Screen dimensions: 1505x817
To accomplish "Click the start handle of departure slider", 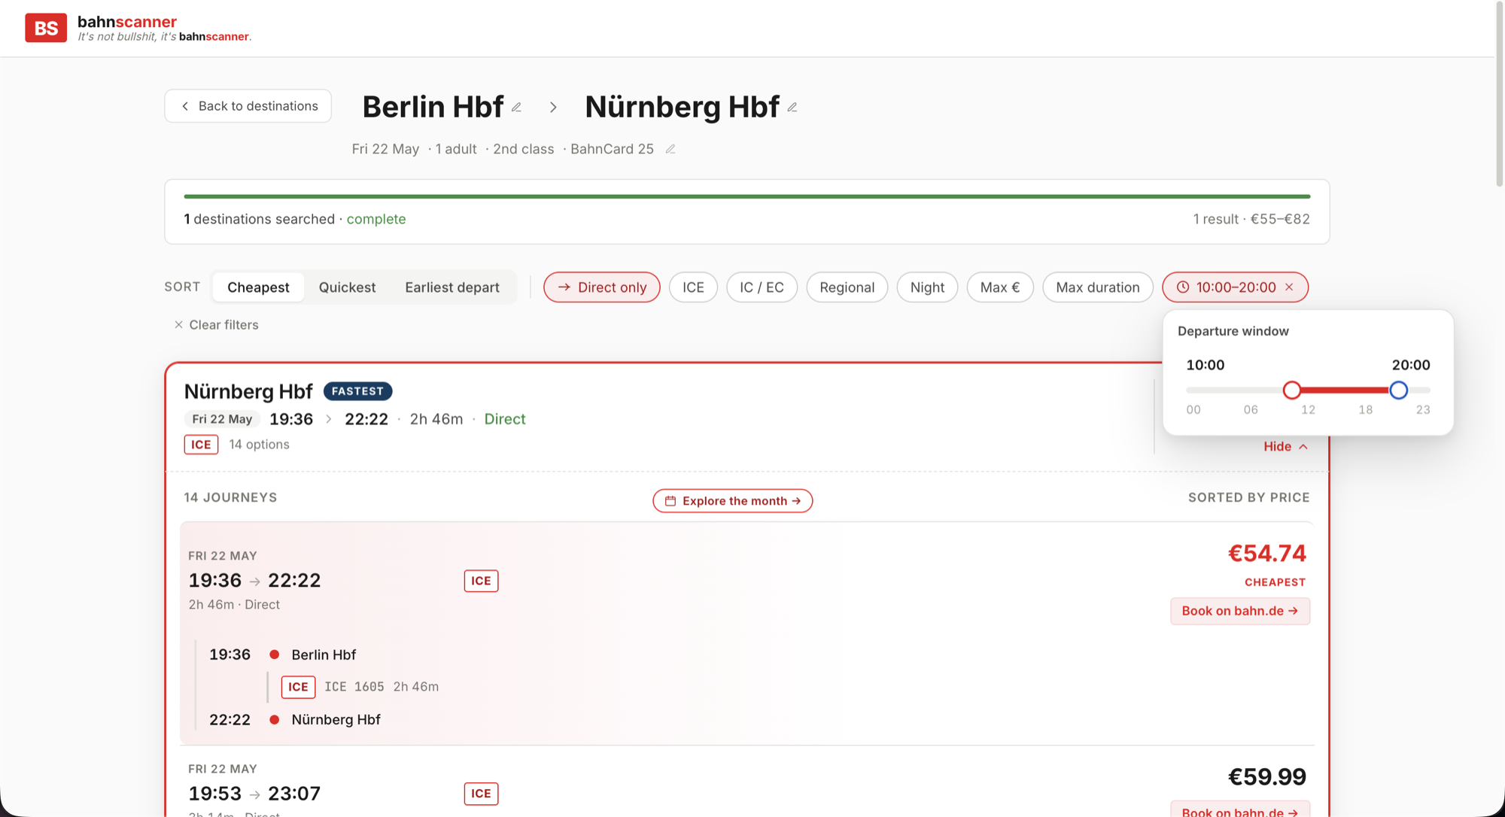I will click(x=1292, y=390).
